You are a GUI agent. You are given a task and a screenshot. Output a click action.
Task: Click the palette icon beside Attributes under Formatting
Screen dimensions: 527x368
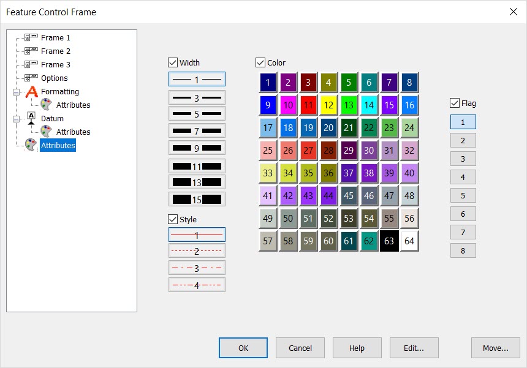coord(46,105)
